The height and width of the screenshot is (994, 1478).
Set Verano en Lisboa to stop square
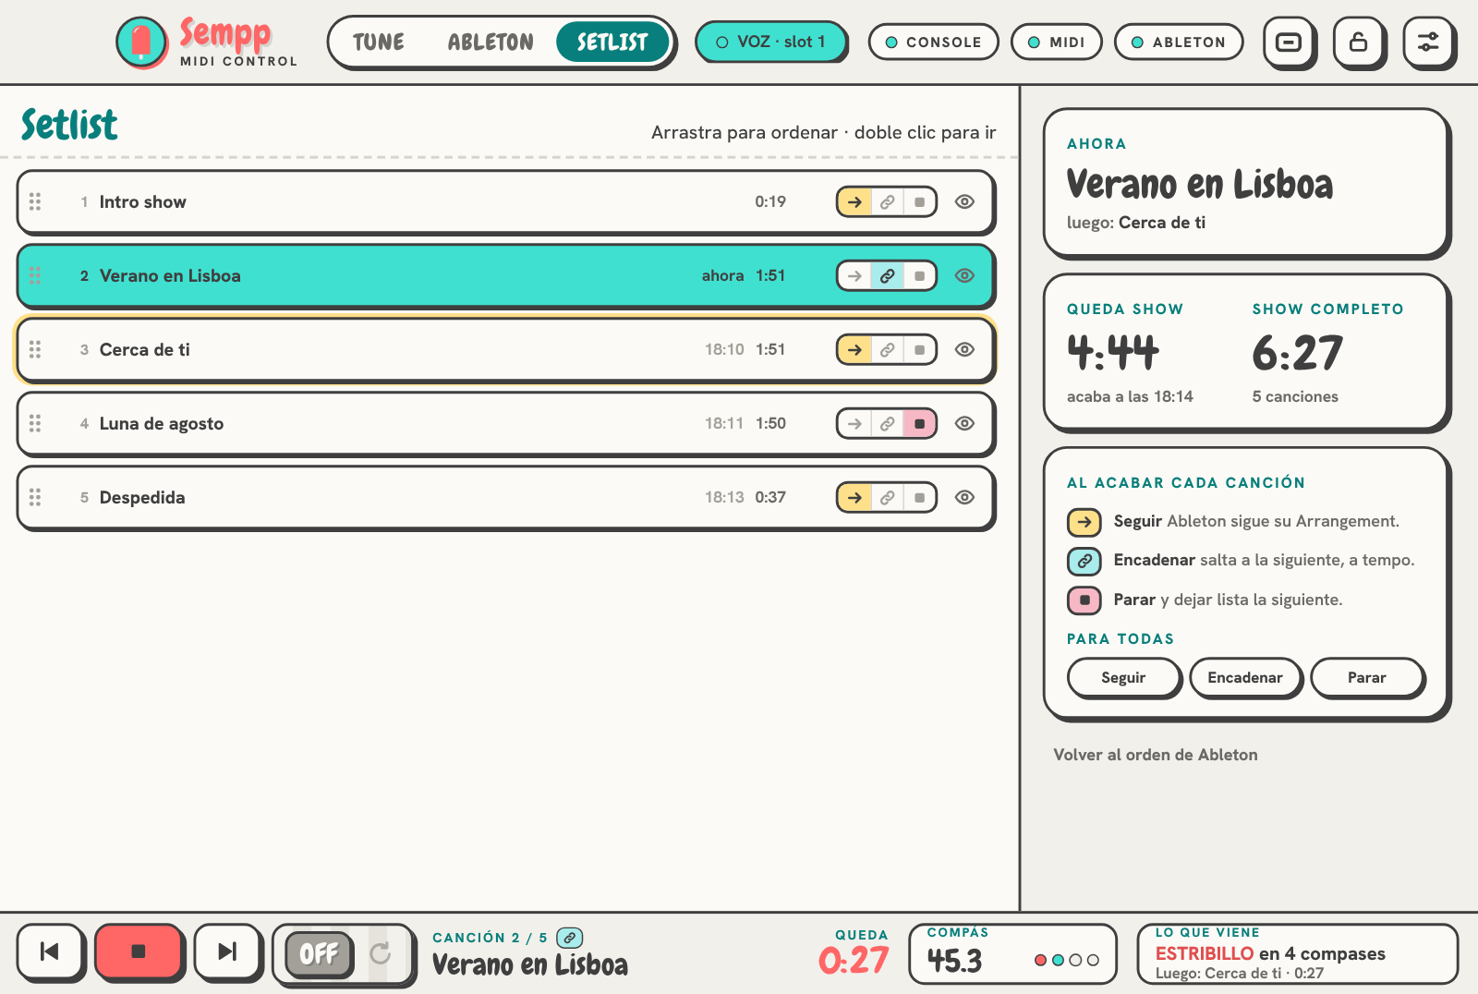click(x=919, y=276)
